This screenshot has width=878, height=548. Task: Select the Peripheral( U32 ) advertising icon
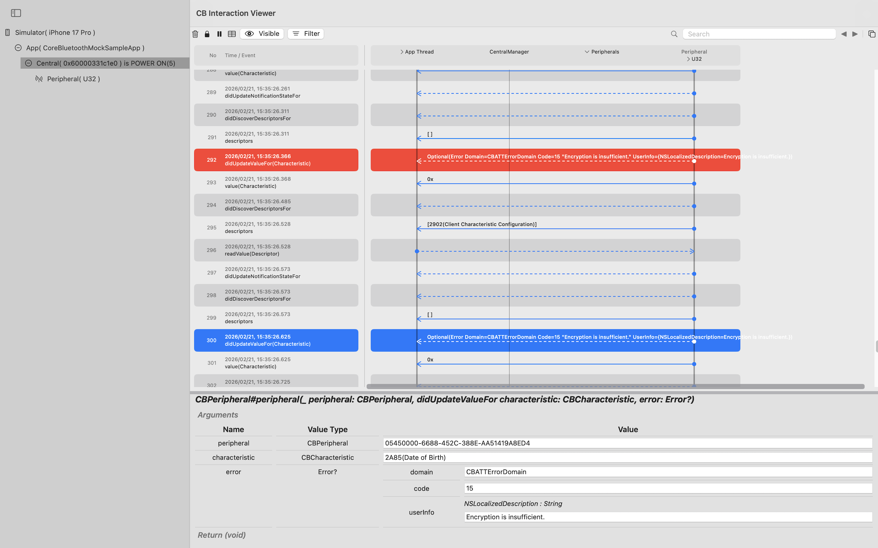tap(39, 79)
